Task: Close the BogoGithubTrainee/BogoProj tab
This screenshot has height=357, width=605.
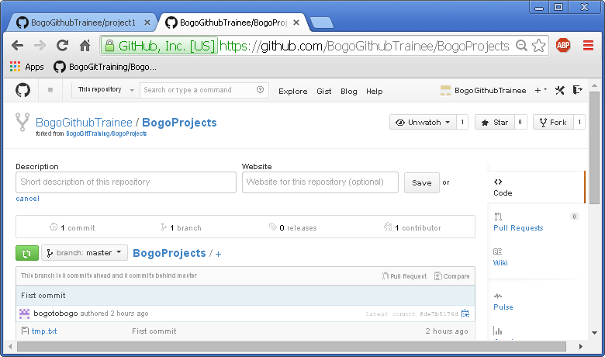Action: pyautogui.click(x=296, y=23)
